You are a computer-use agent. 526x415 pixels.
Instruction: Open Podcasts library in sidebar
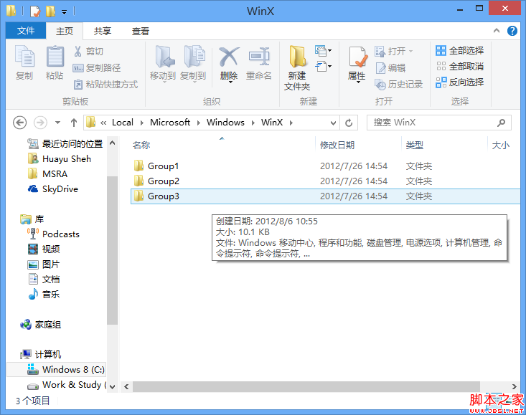53,234
